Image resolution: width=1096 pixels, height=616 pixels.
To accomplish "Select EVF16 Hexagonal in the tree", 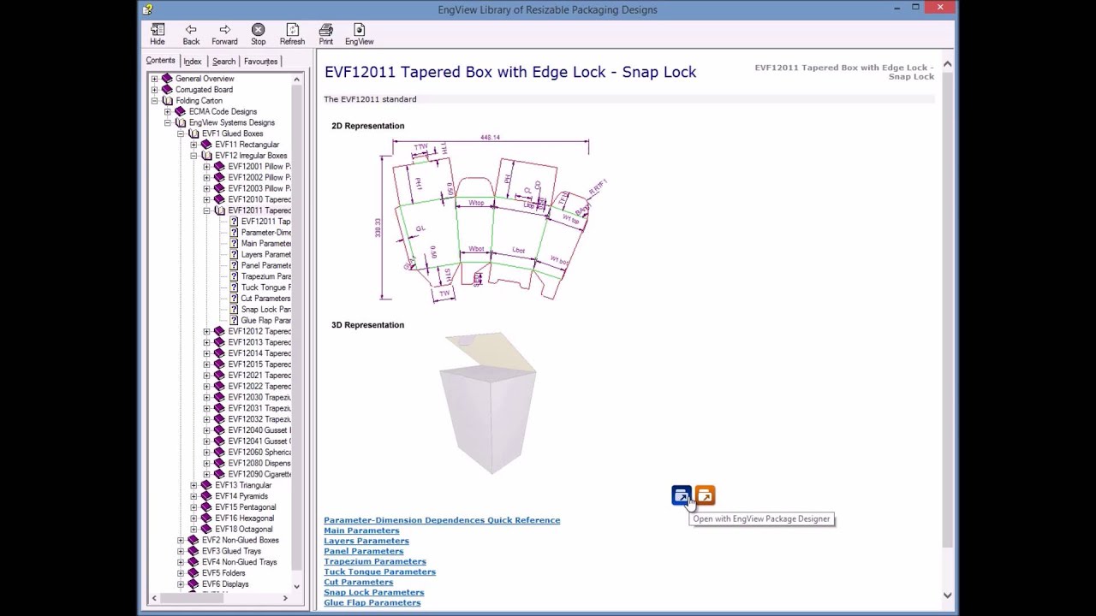I will 245,518.
